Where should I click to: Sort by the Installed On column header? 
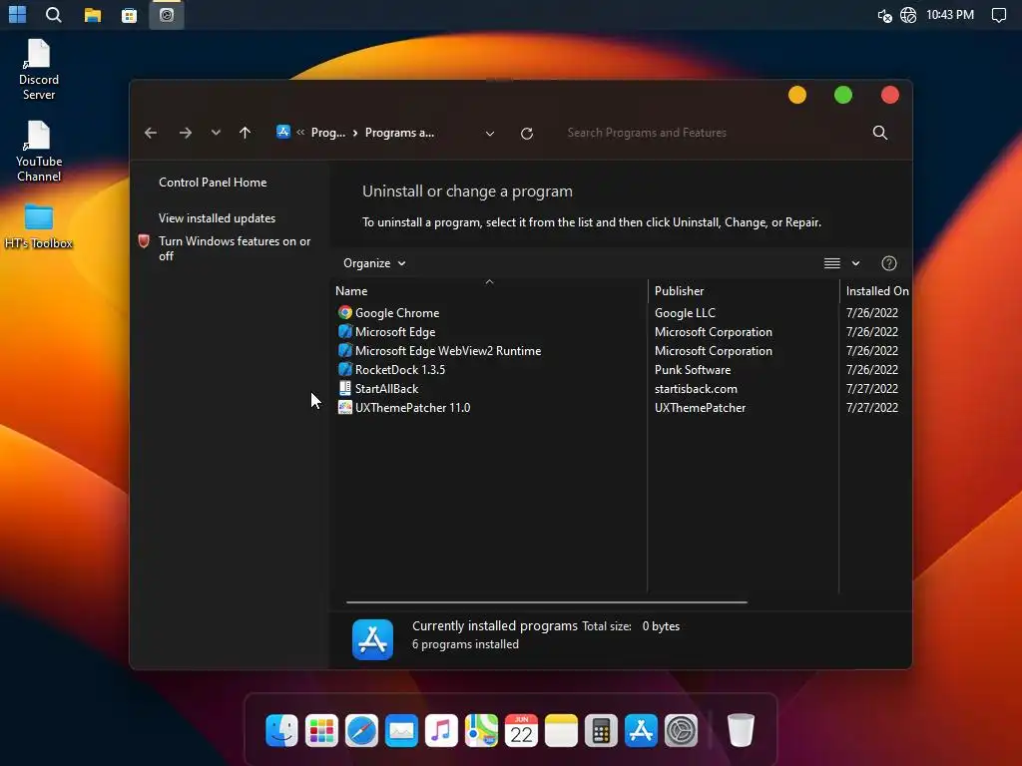pyautogui.click(x=876, y=291)
